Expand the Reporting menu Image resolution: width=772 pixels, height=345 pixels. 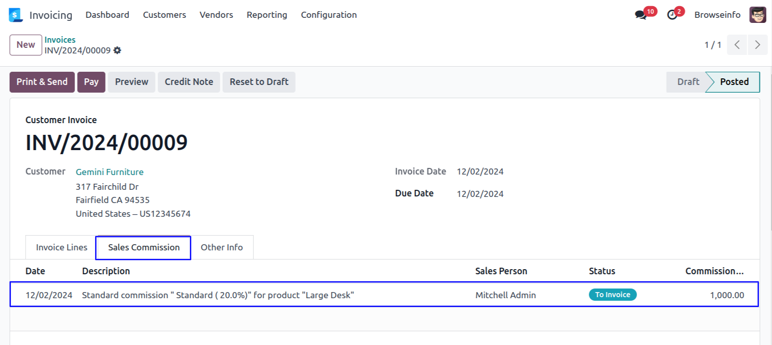click(x=267, y=15)
